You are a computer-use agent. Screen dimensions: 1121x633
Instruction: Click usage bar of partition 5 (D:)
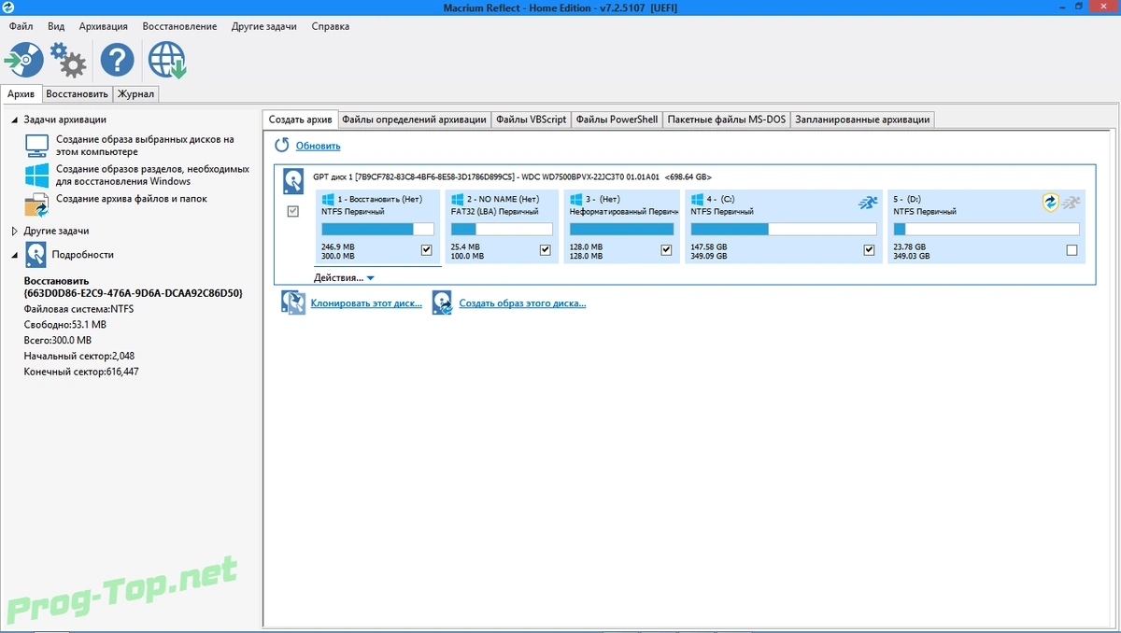point(986,230)
